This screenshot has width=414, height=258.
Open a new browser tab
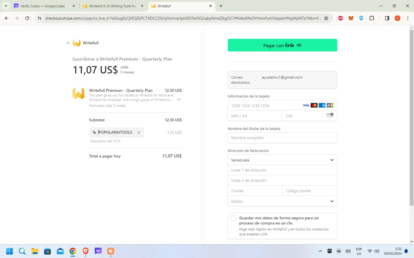tap(221, 6)
